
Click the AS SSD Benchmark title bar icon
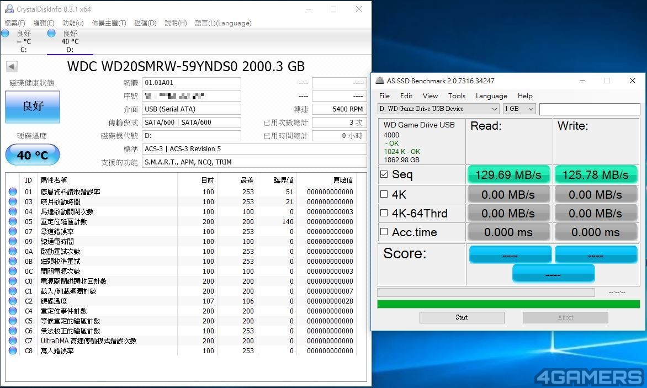[x=380, y=81]
